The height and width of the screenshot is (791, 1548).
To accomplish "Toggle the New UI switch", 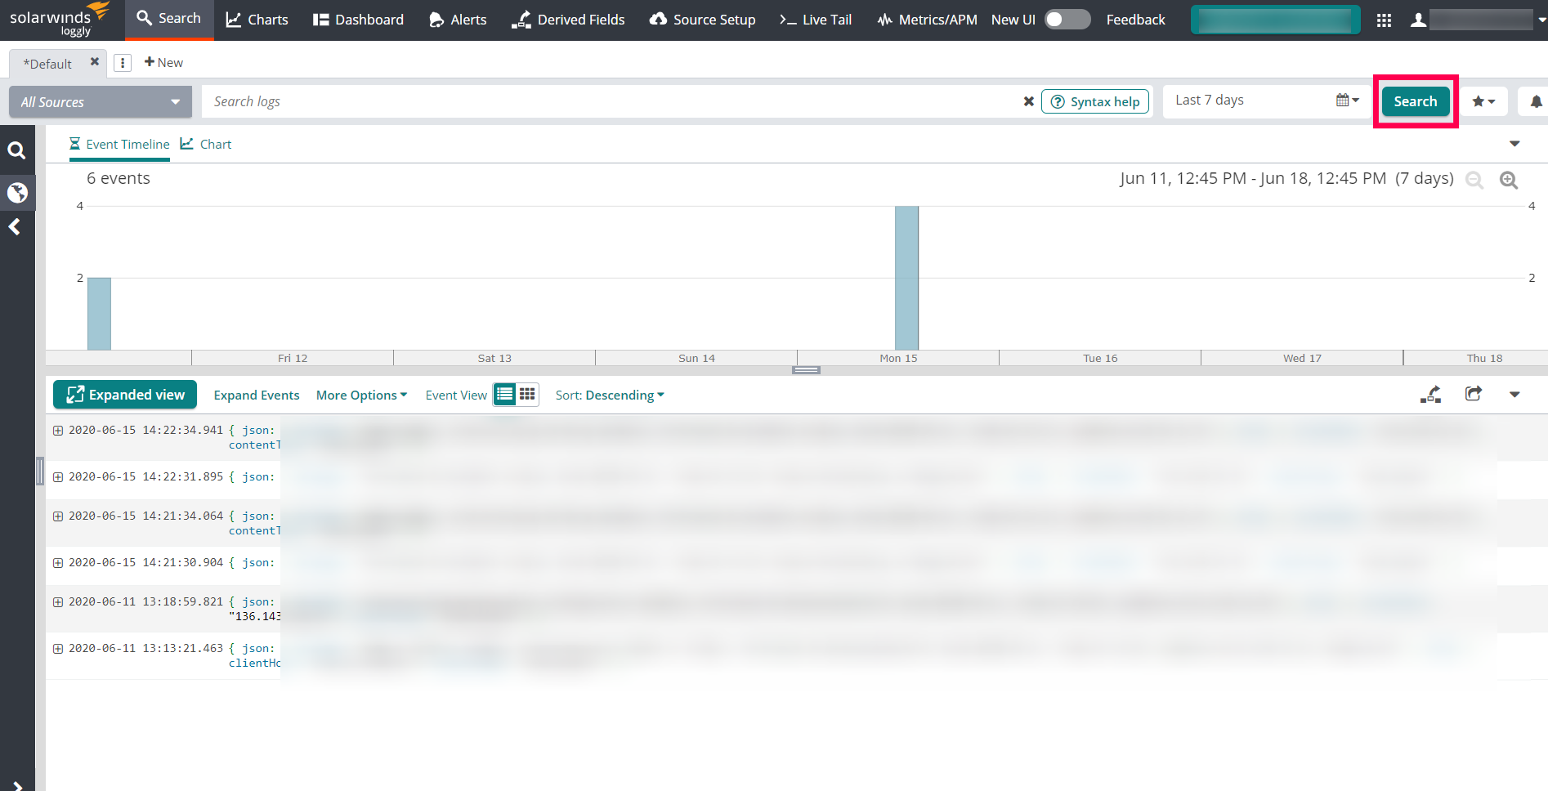I will click(1067, 20).
